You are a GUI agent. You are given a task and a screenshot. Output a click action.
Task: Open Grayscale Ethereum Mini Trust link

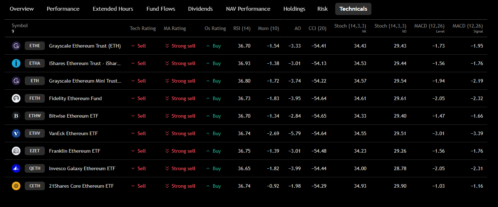85,81
